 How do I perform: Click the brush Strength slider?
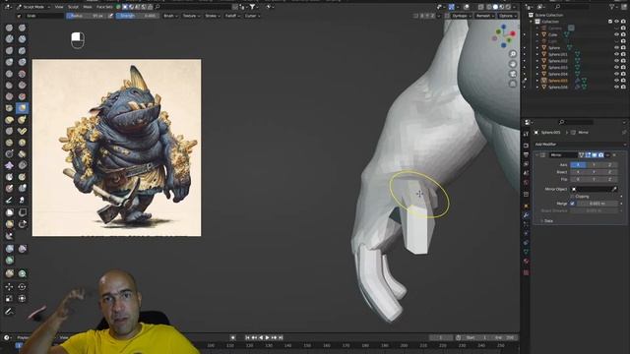tap(138, 16)
